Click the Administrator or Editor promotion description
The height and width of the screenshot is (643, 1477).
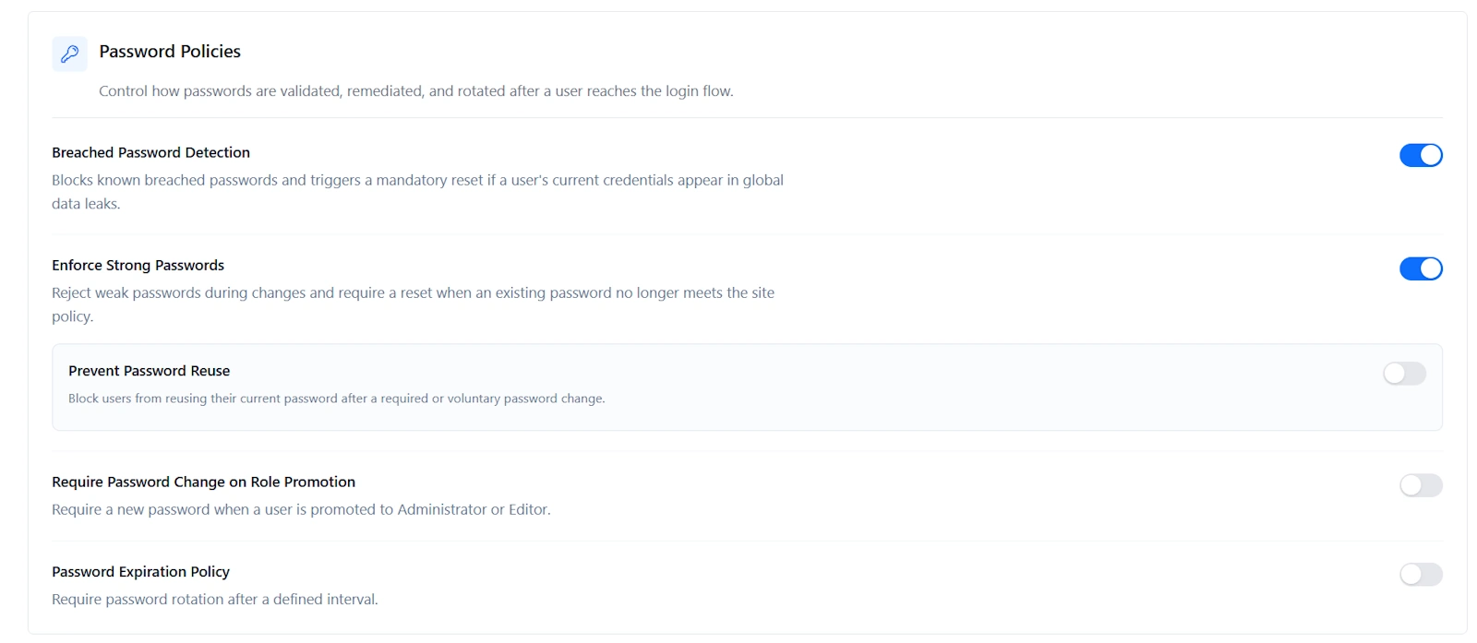tap(301, 509)
